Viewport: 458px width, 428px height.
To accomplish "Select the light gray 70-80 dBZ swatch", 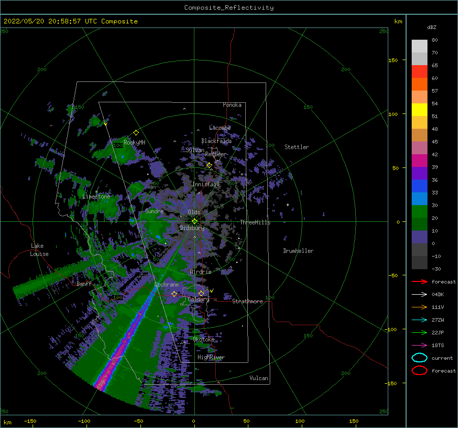I will [x=419, y=46].
